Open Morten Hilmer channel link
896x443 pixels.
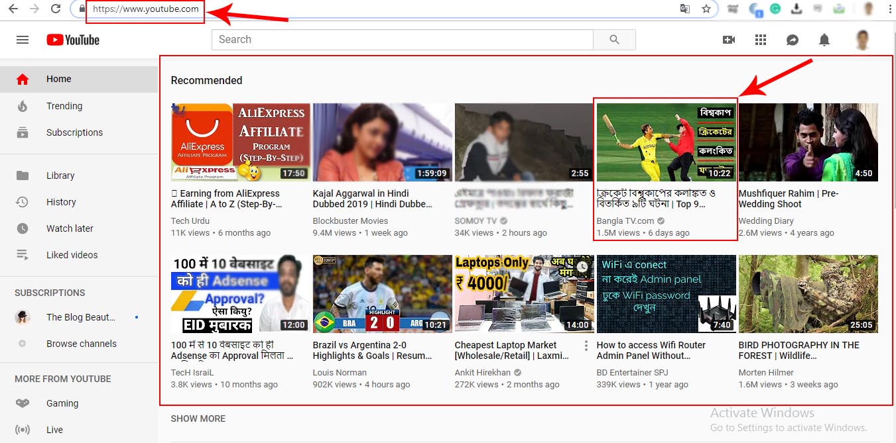coord(766,373)
